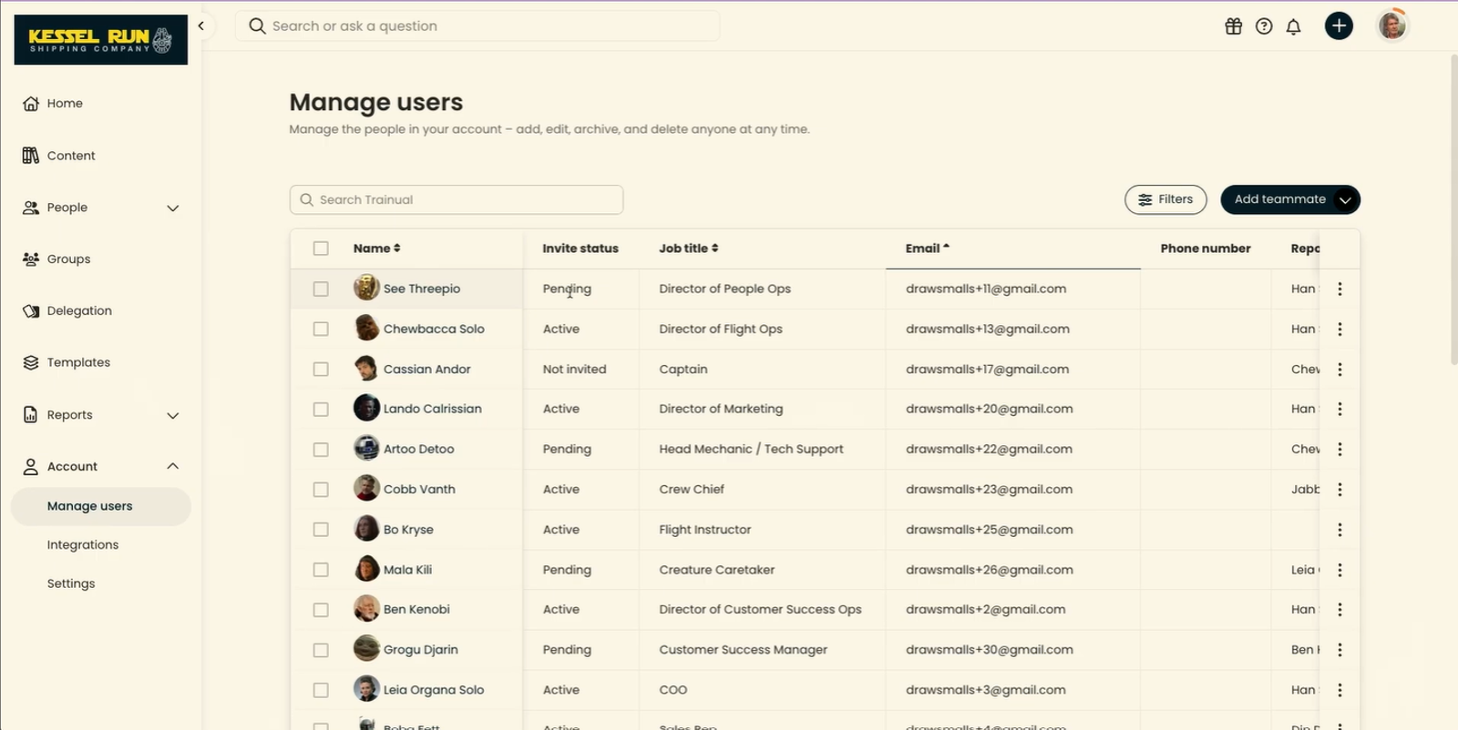The height and width of the screenshot is (730, 1458).
Task: Open Bo Kryse's user name link
Action: [x=408, y=530]
